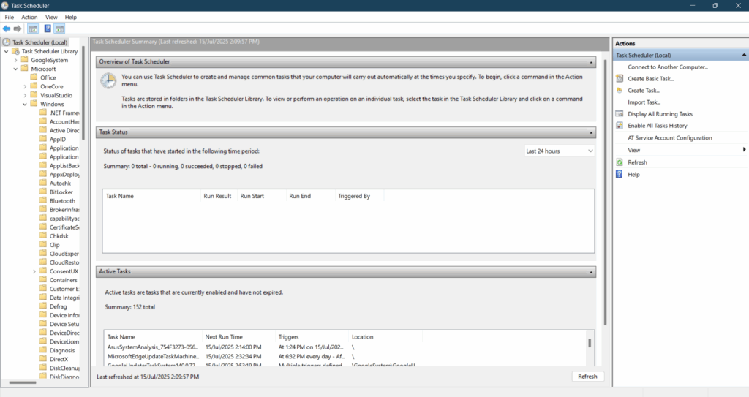Viewport: 749px width, 397px height.
Task: Click Connect to Another Computer
Action: pyautogui.click(x=667, y=67)
